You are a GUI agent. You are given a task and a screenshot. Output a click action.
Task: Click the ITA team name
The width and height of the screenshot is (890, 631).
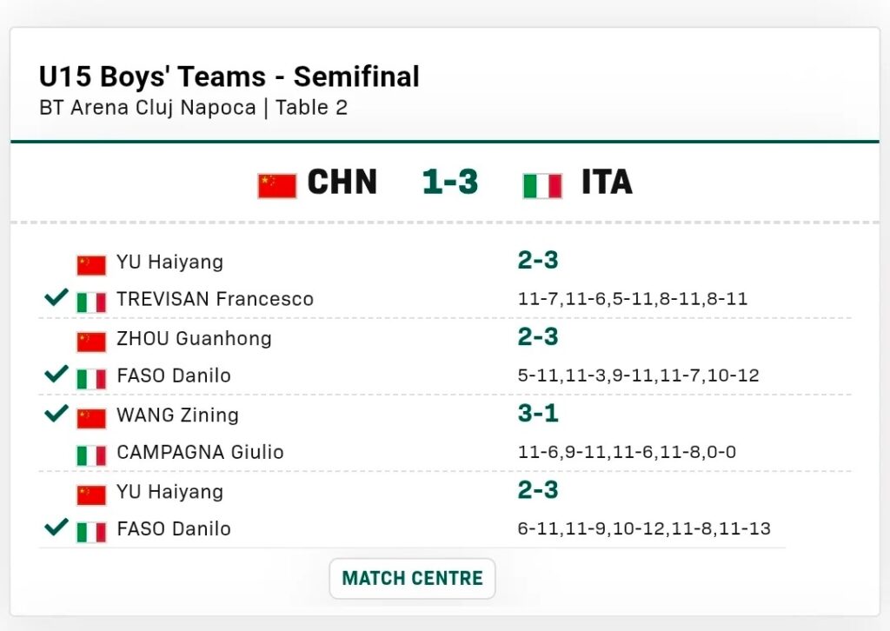[x=607, y=183]
